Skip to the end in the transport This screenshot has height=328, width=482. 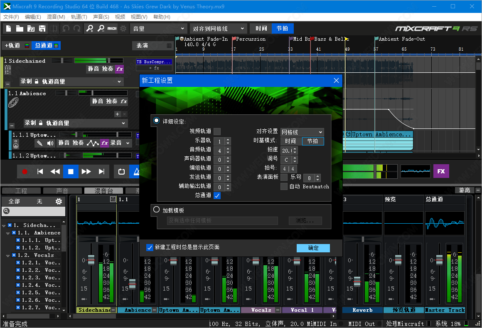pyautogui.click(x=101, y=172)
